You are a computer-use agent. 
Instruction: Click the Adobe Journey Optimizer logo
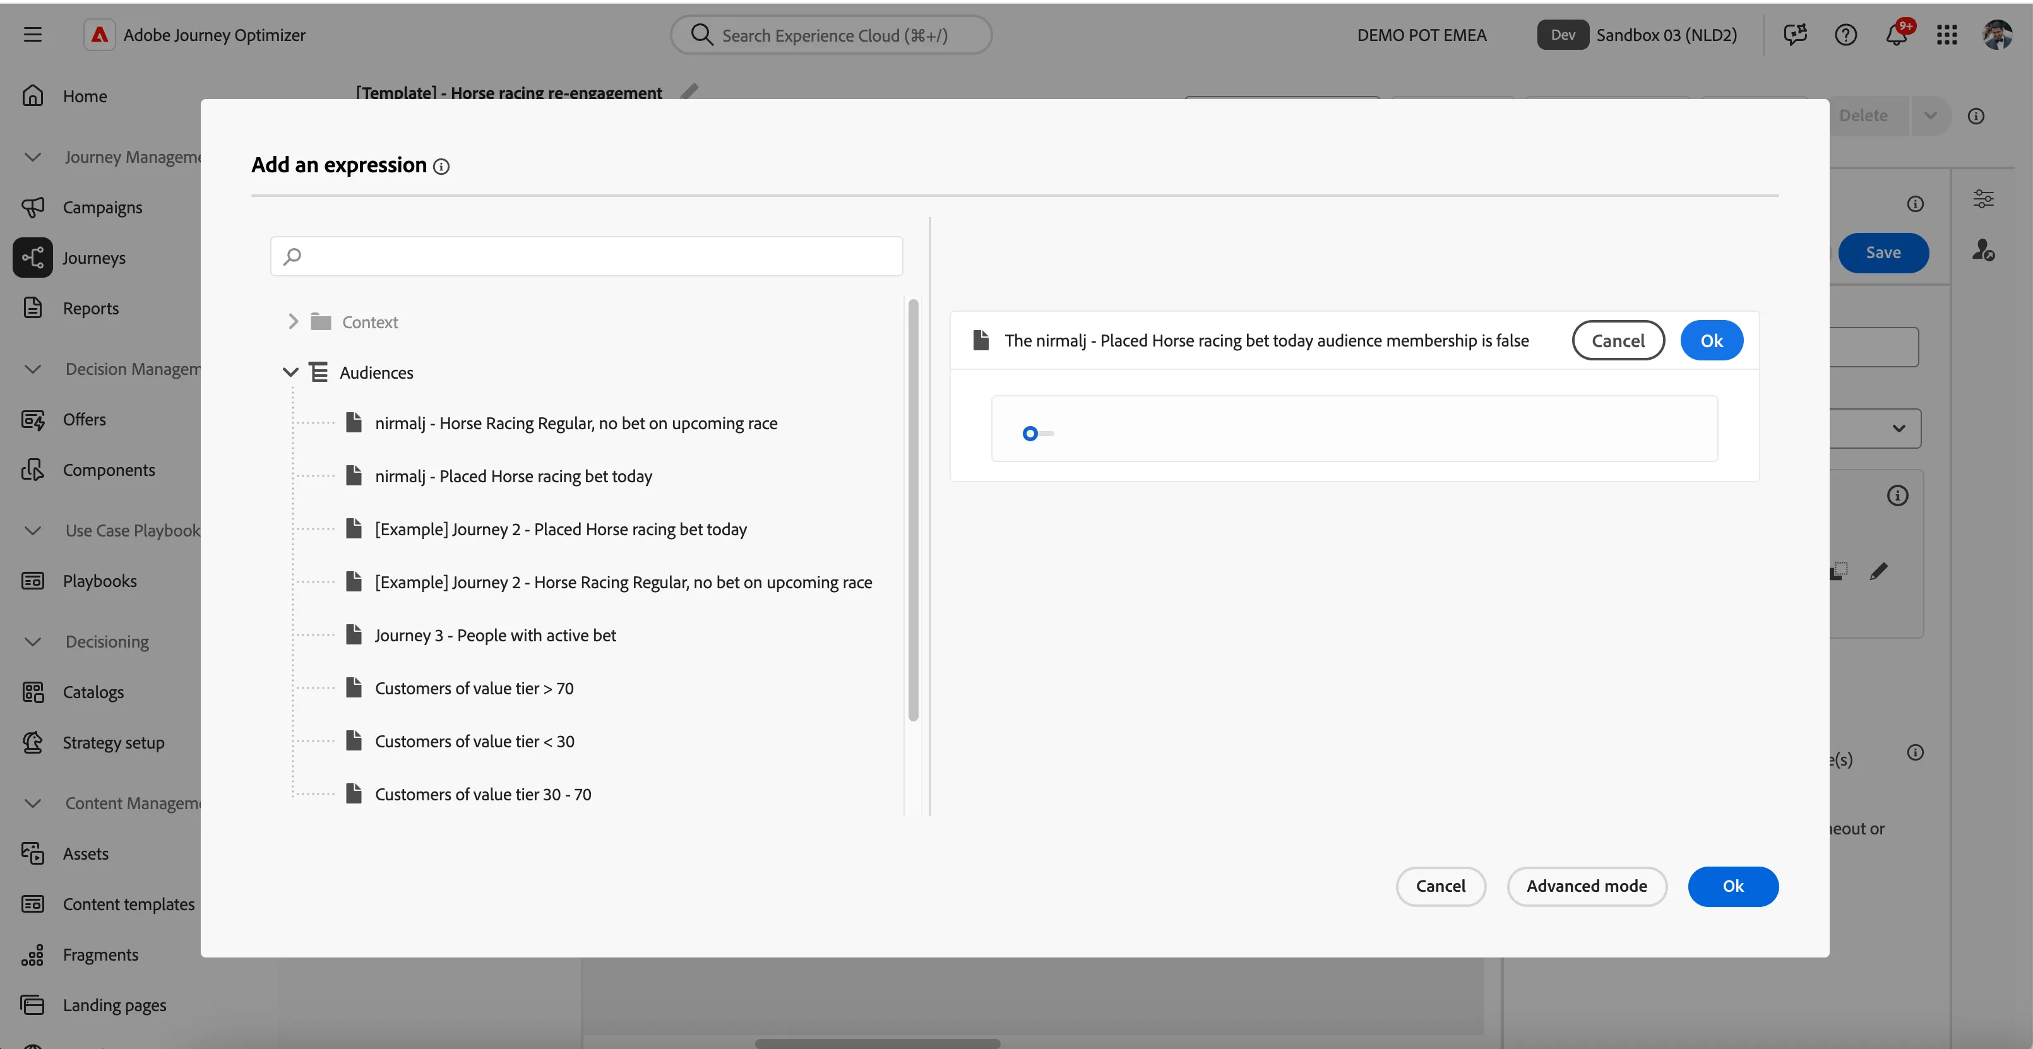coord(100,35)
